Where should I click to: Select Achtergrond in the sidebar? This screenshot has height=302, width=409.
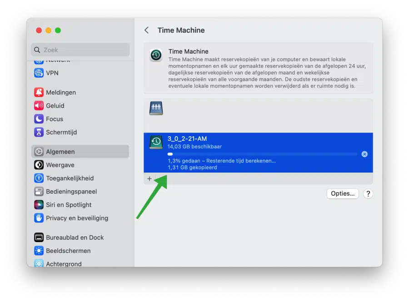(80, 262)
